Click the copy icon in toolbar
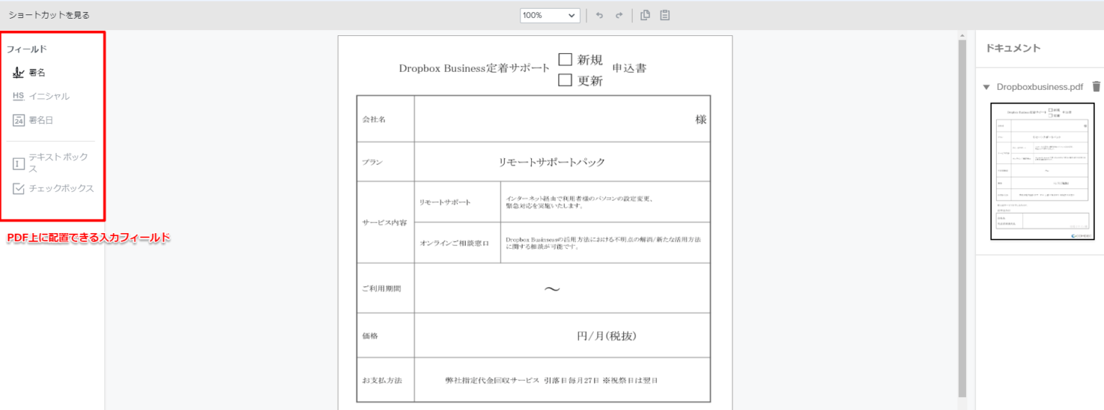This screenshot has width=1104, height=410. [645, 15]
